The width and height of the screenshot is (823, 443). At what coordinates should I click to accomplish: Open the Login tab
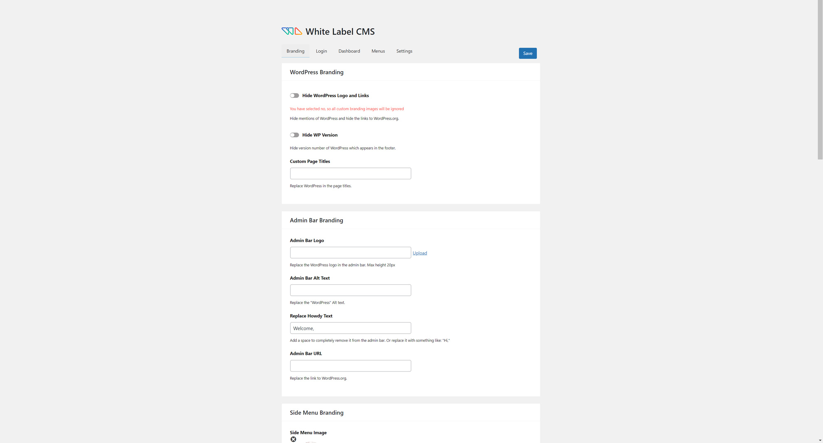pyautogui.click(x=321, y=51)
